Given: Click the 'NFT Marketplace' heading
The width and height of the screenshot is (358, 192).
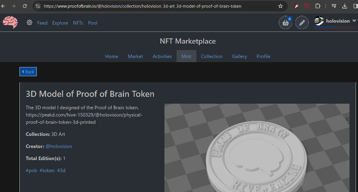Looking at the screenshot, I should (188, 41).
